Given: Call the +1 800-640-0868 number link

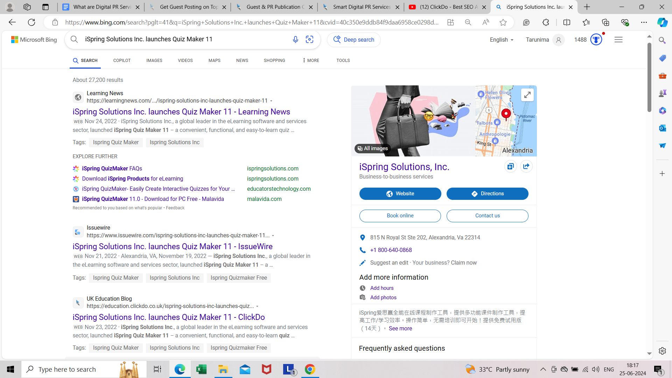Looking at the screenshot, I should coord(391,250).
